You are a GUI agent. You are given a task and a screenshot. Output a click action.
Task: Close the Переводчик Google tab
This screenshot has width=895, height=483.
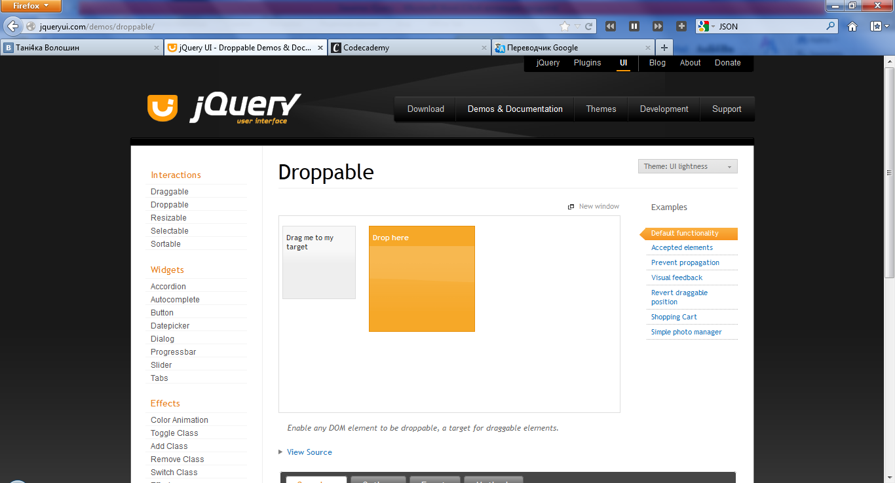click(x=648, y=48)
